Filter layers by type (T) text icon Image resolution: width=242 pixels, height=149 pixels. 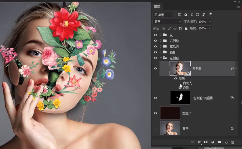click(x=192, y=15)
